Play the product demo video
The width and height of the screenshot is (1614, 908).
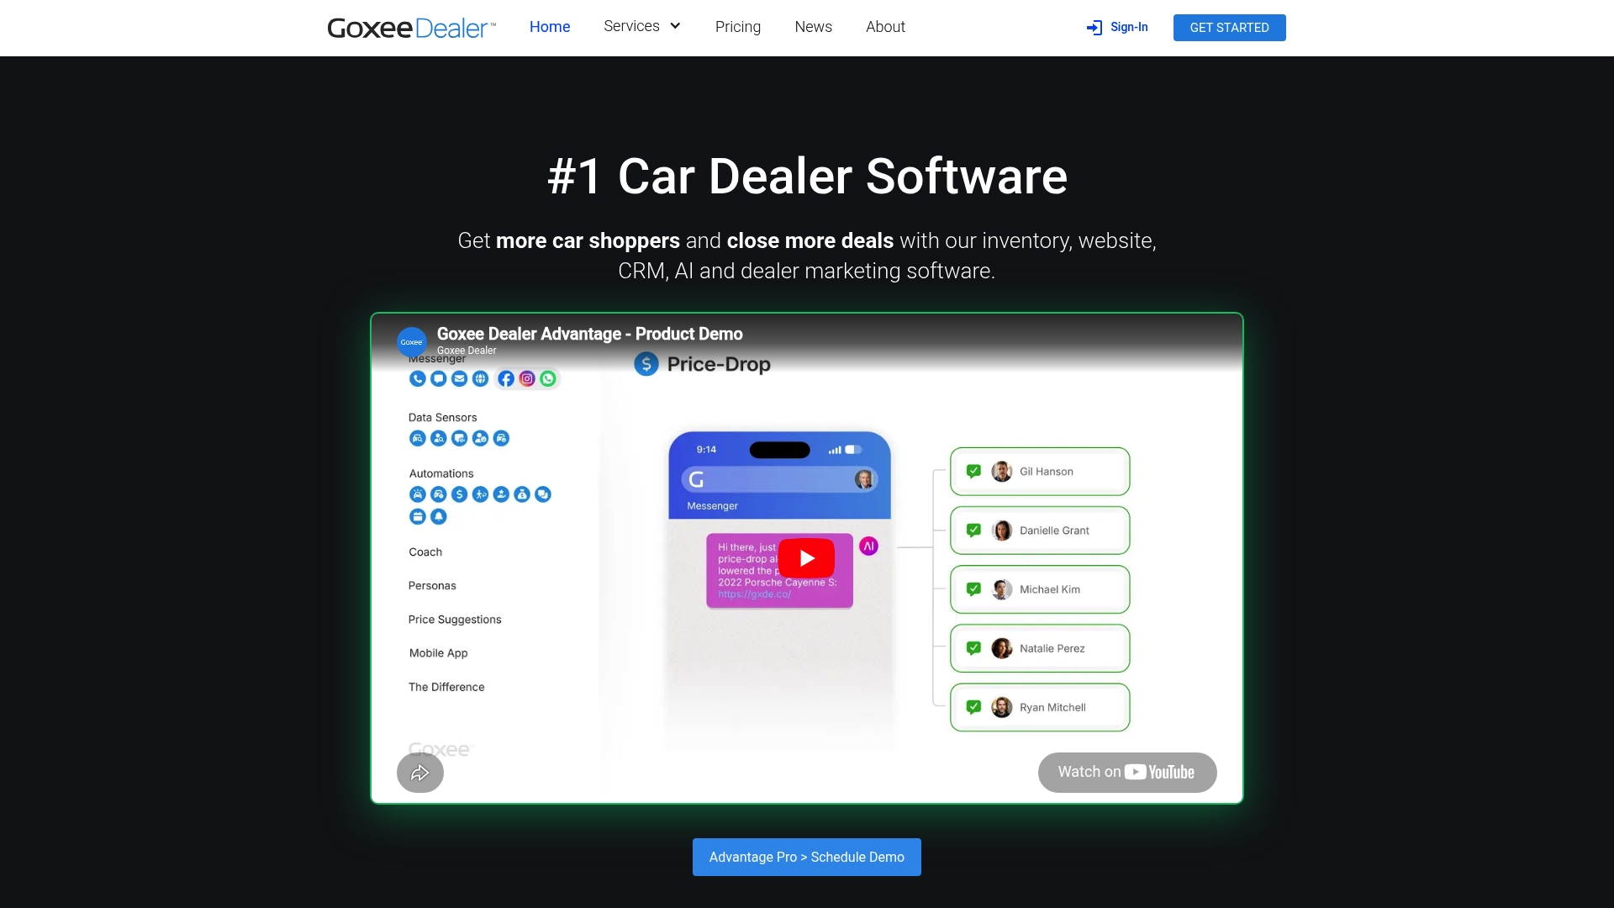coord(806,558)
